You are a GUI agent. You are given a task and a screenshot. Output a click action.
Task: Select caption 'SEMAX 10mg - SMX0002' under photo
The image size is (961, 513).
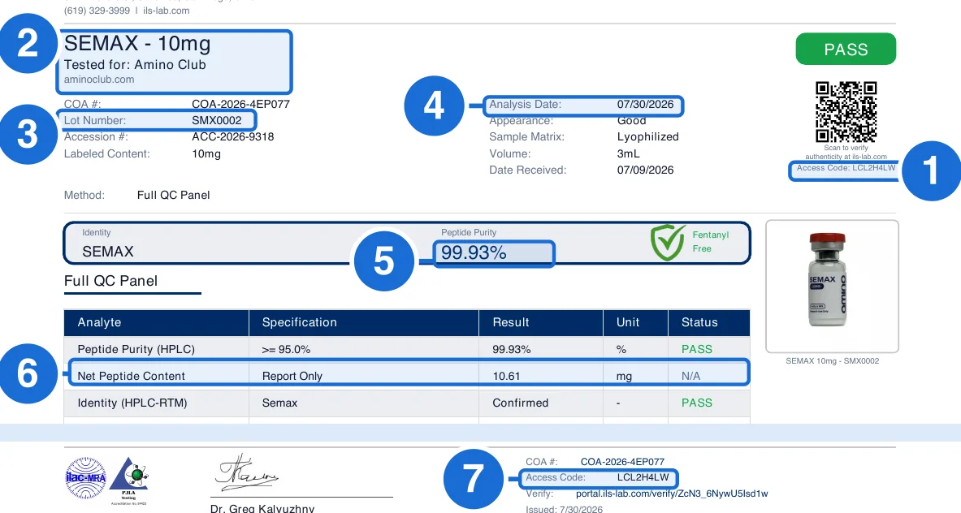(833, 361)
